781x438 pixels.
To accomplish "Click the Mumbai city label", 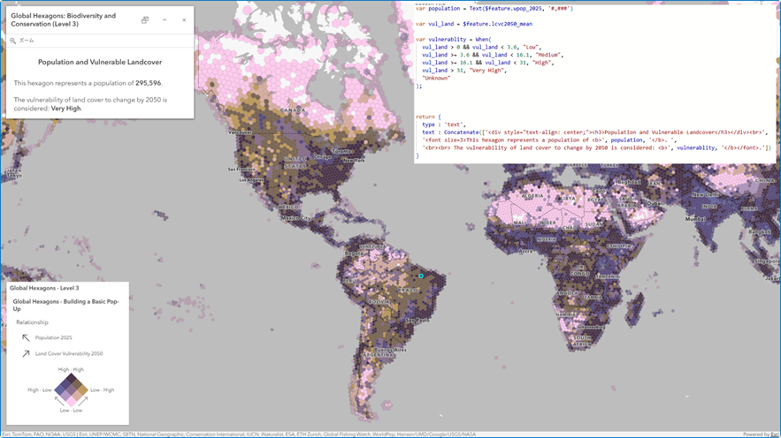I will [x=695, y=219].
